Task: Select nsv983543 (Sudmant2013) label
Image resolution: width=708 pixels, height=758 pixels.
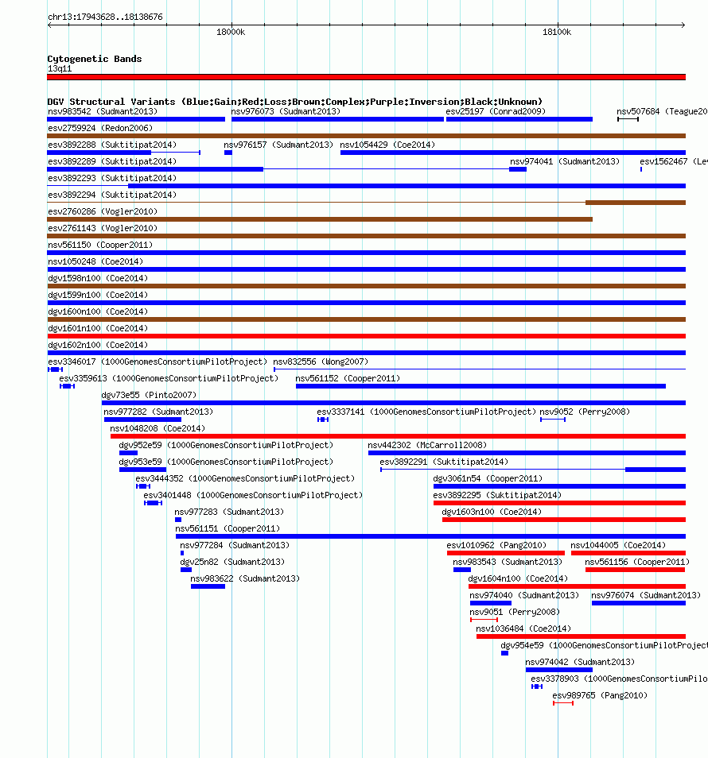Action: [508, 562]
